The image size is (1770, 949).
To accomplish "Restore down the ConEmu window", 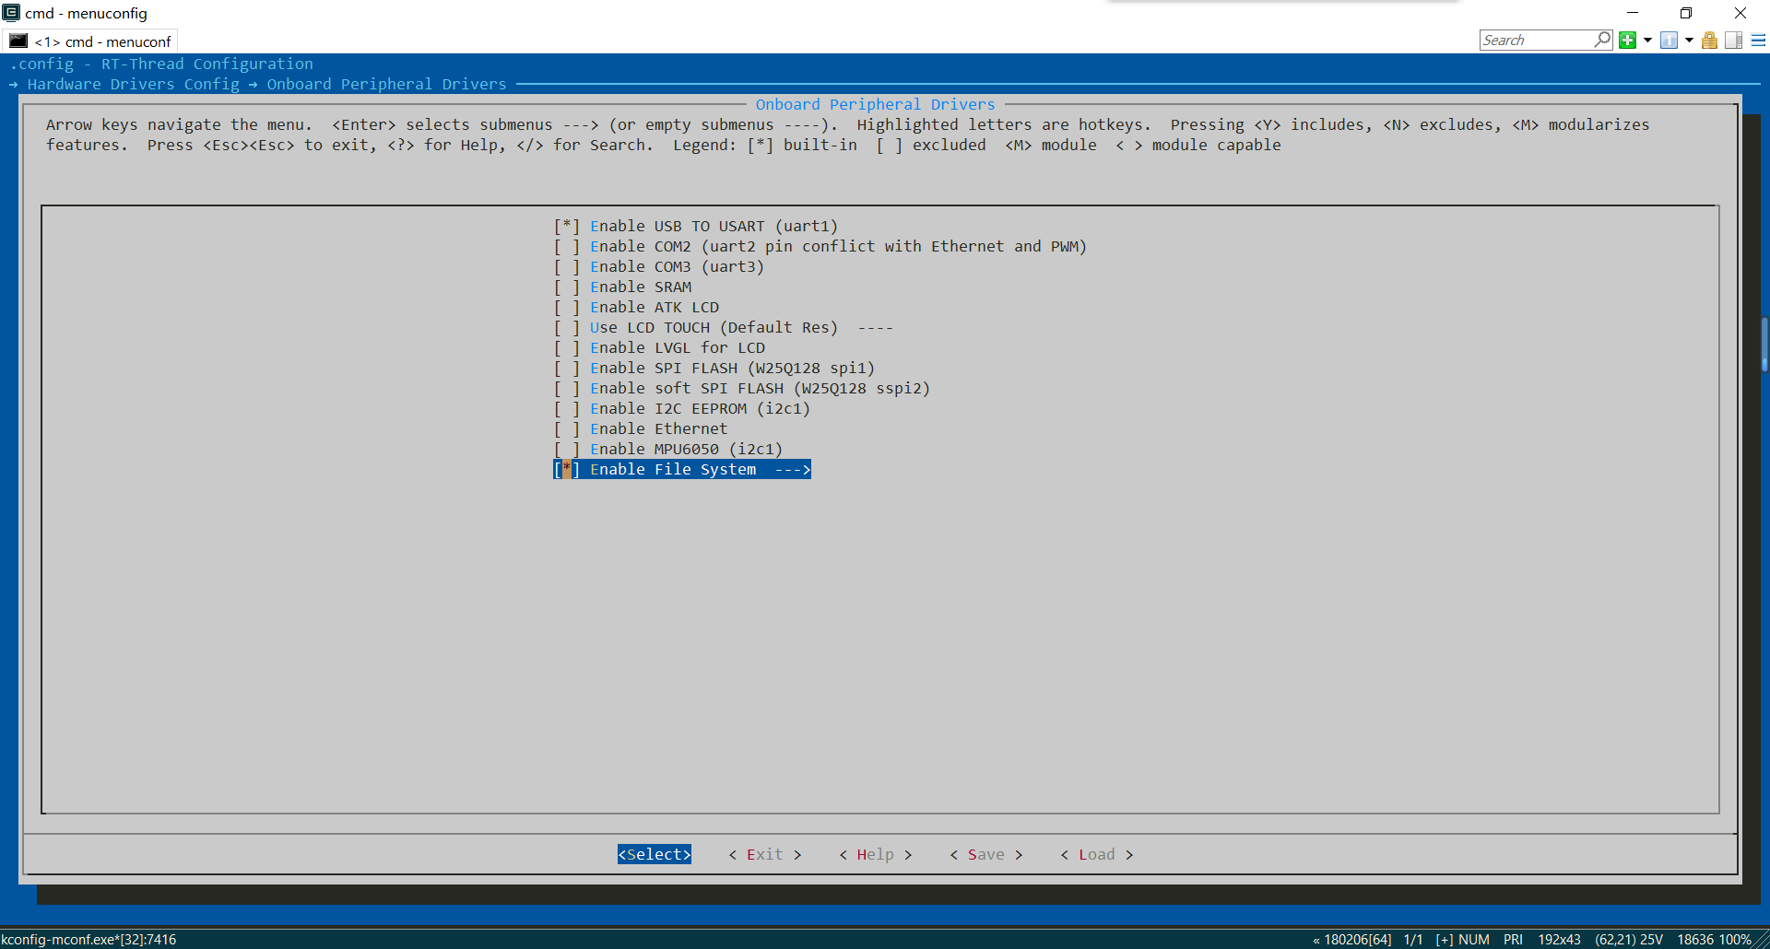I will [1686, 13].
